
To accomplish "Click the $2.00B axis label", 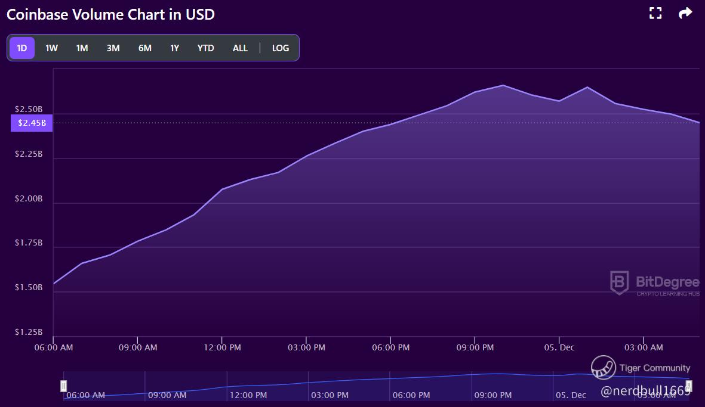I will [x=29, y=198].
